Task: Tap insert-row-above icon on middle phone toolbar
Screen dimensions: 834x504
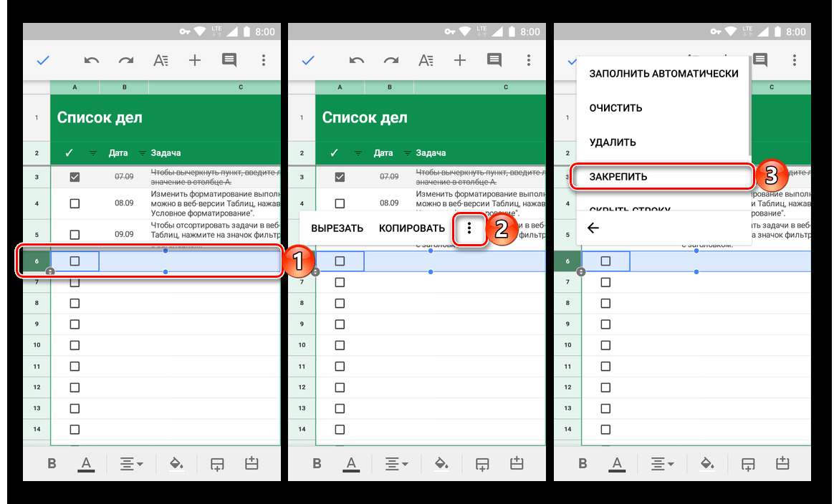Action: [x=517, y=463]
